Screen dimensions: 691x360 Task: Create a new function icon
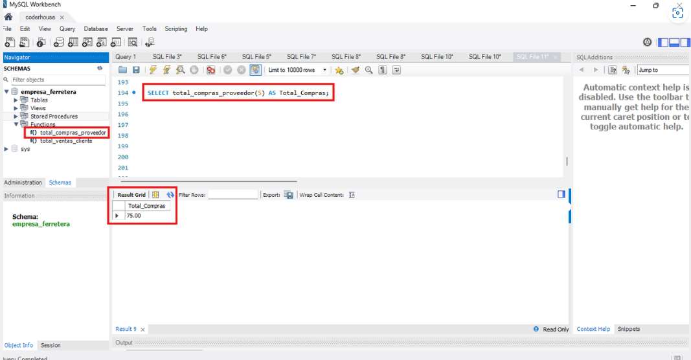[116, 42]
